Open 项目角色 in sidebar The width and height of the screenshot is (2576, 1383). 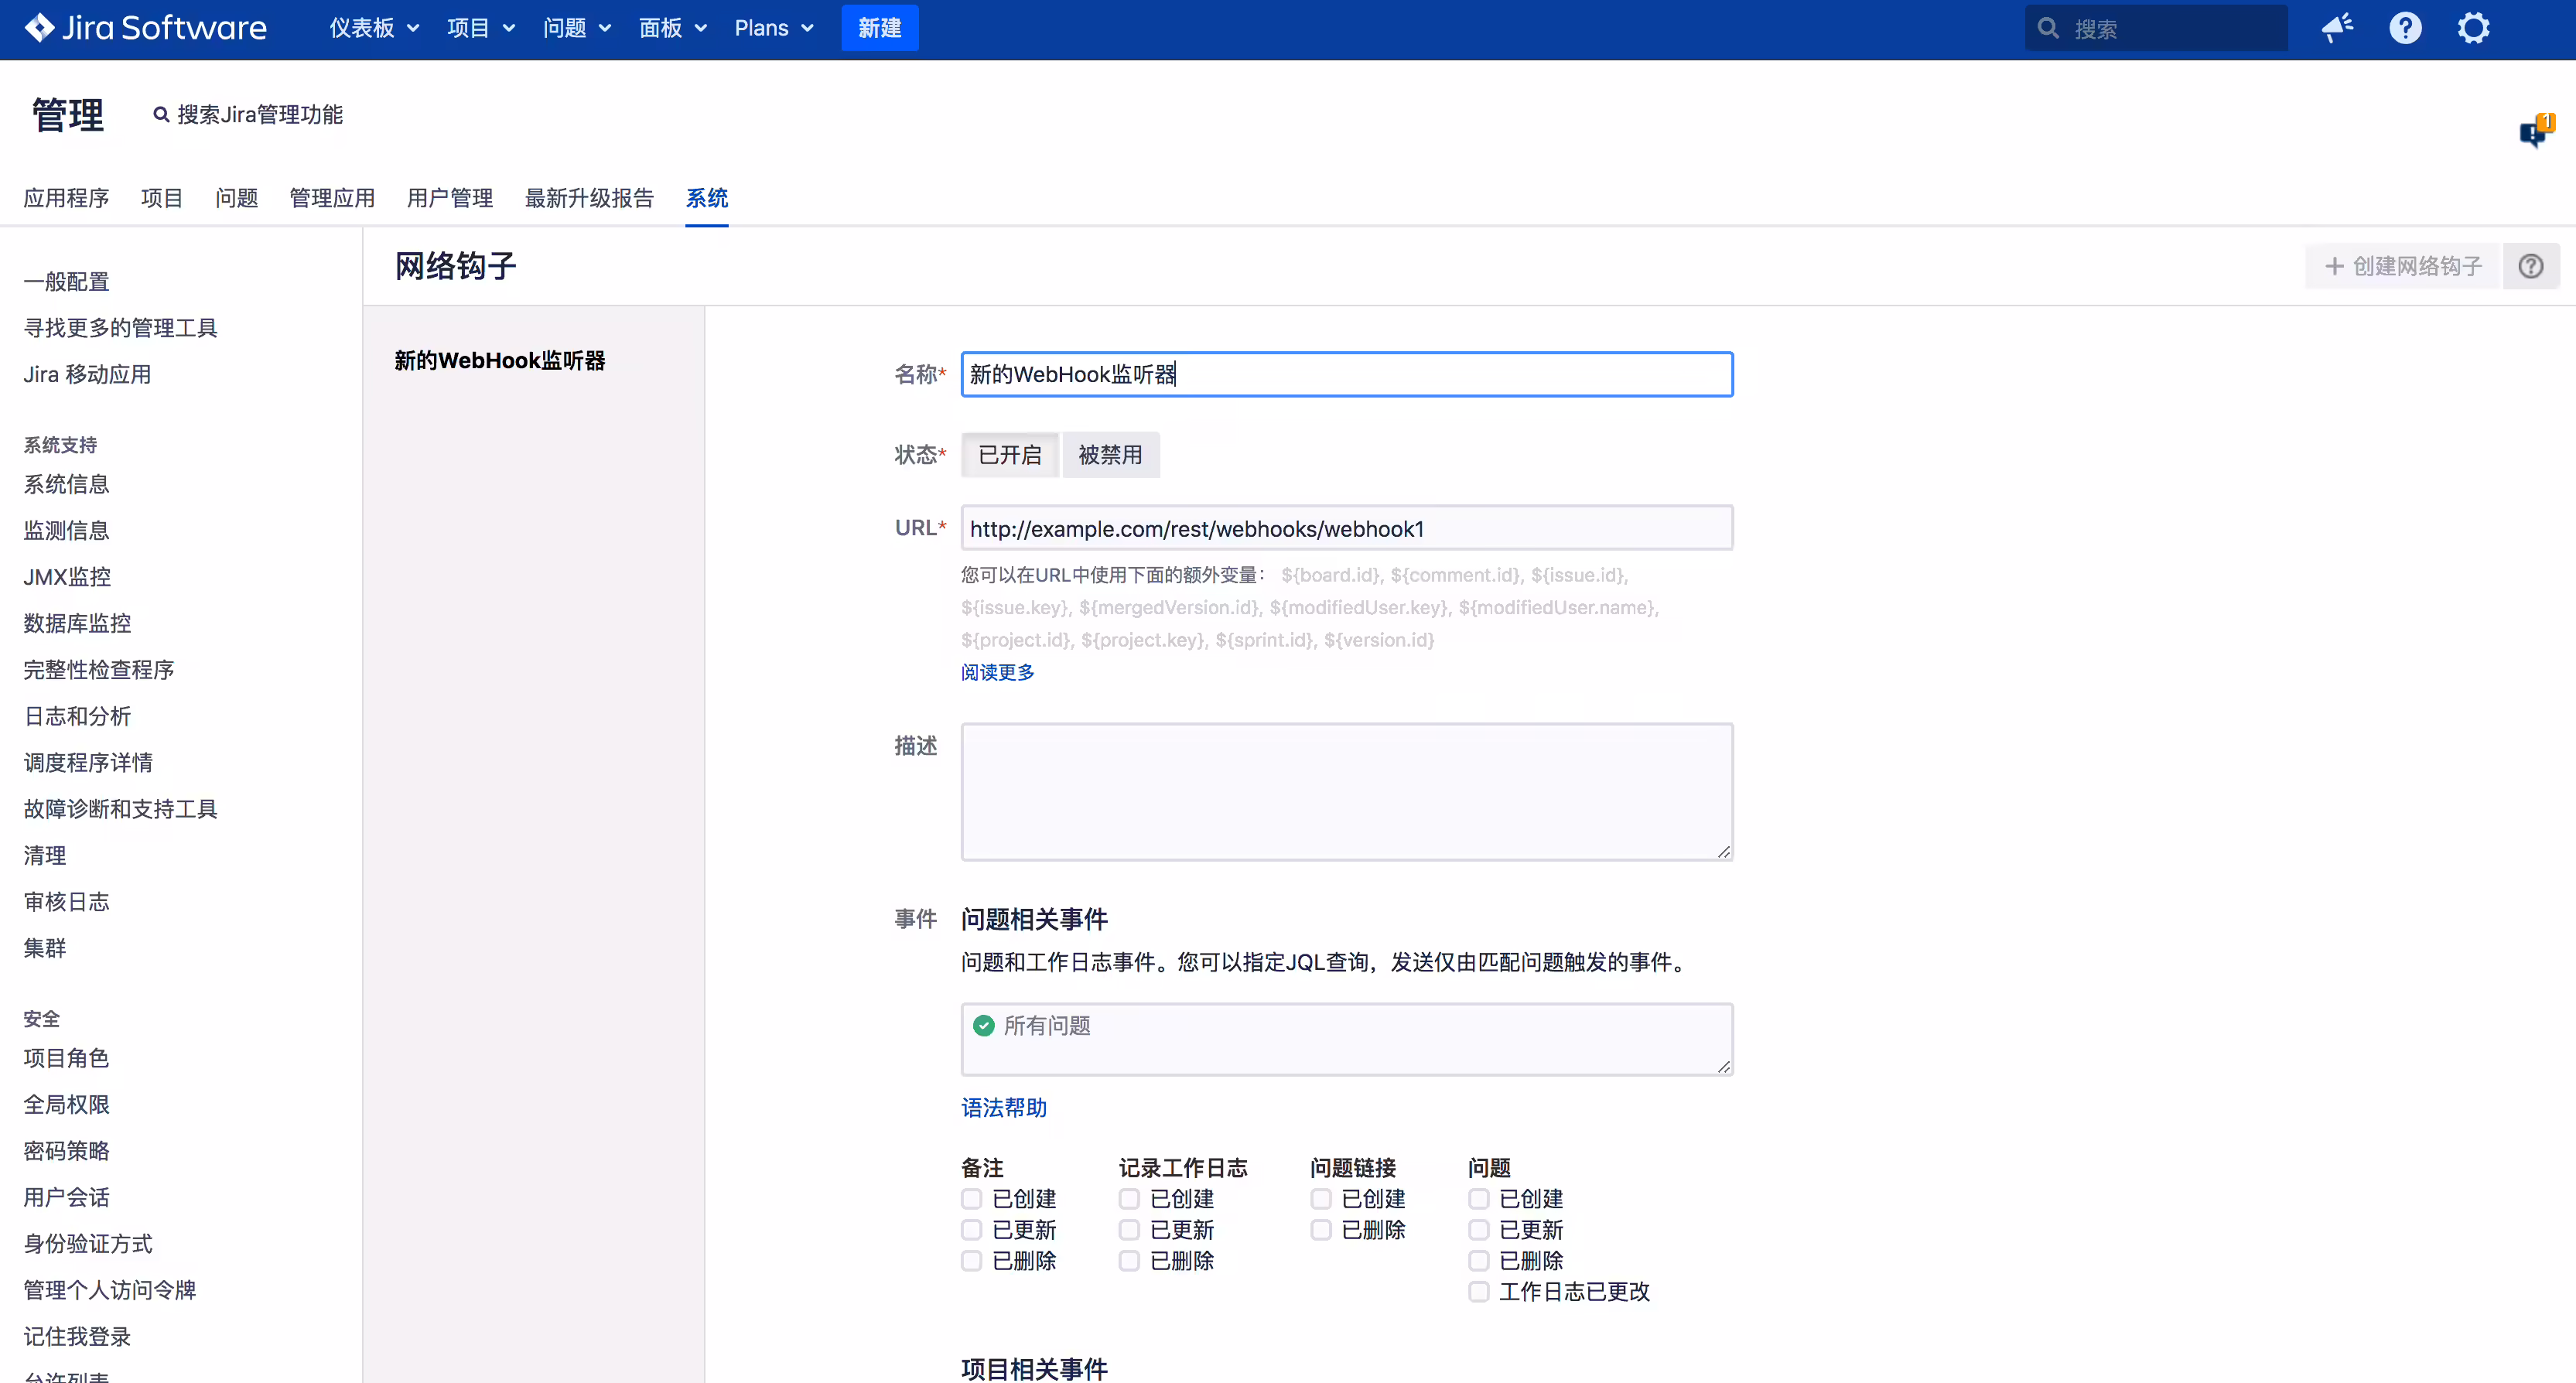coord(66,1058)
